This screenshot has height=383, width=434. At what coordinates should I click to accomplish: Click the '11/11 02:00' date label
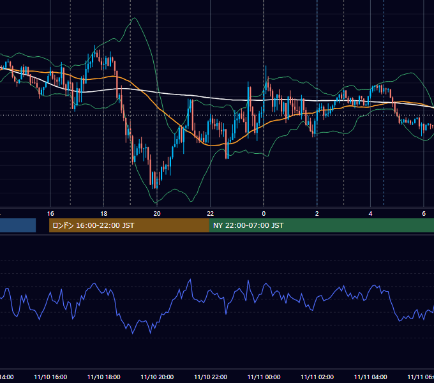(317, 377)
